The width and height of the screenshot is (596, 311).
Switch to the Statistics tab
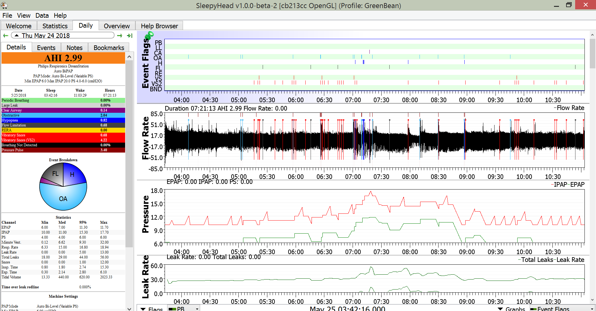coord(55,26)
